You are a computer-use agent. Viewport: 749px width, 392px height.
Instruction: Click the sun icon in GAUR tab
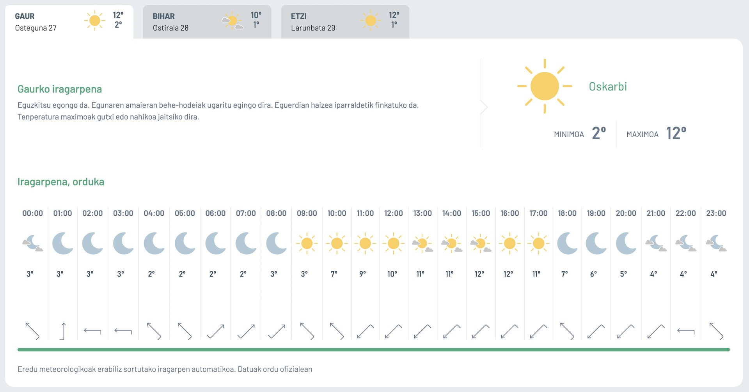tap(94, 21)
